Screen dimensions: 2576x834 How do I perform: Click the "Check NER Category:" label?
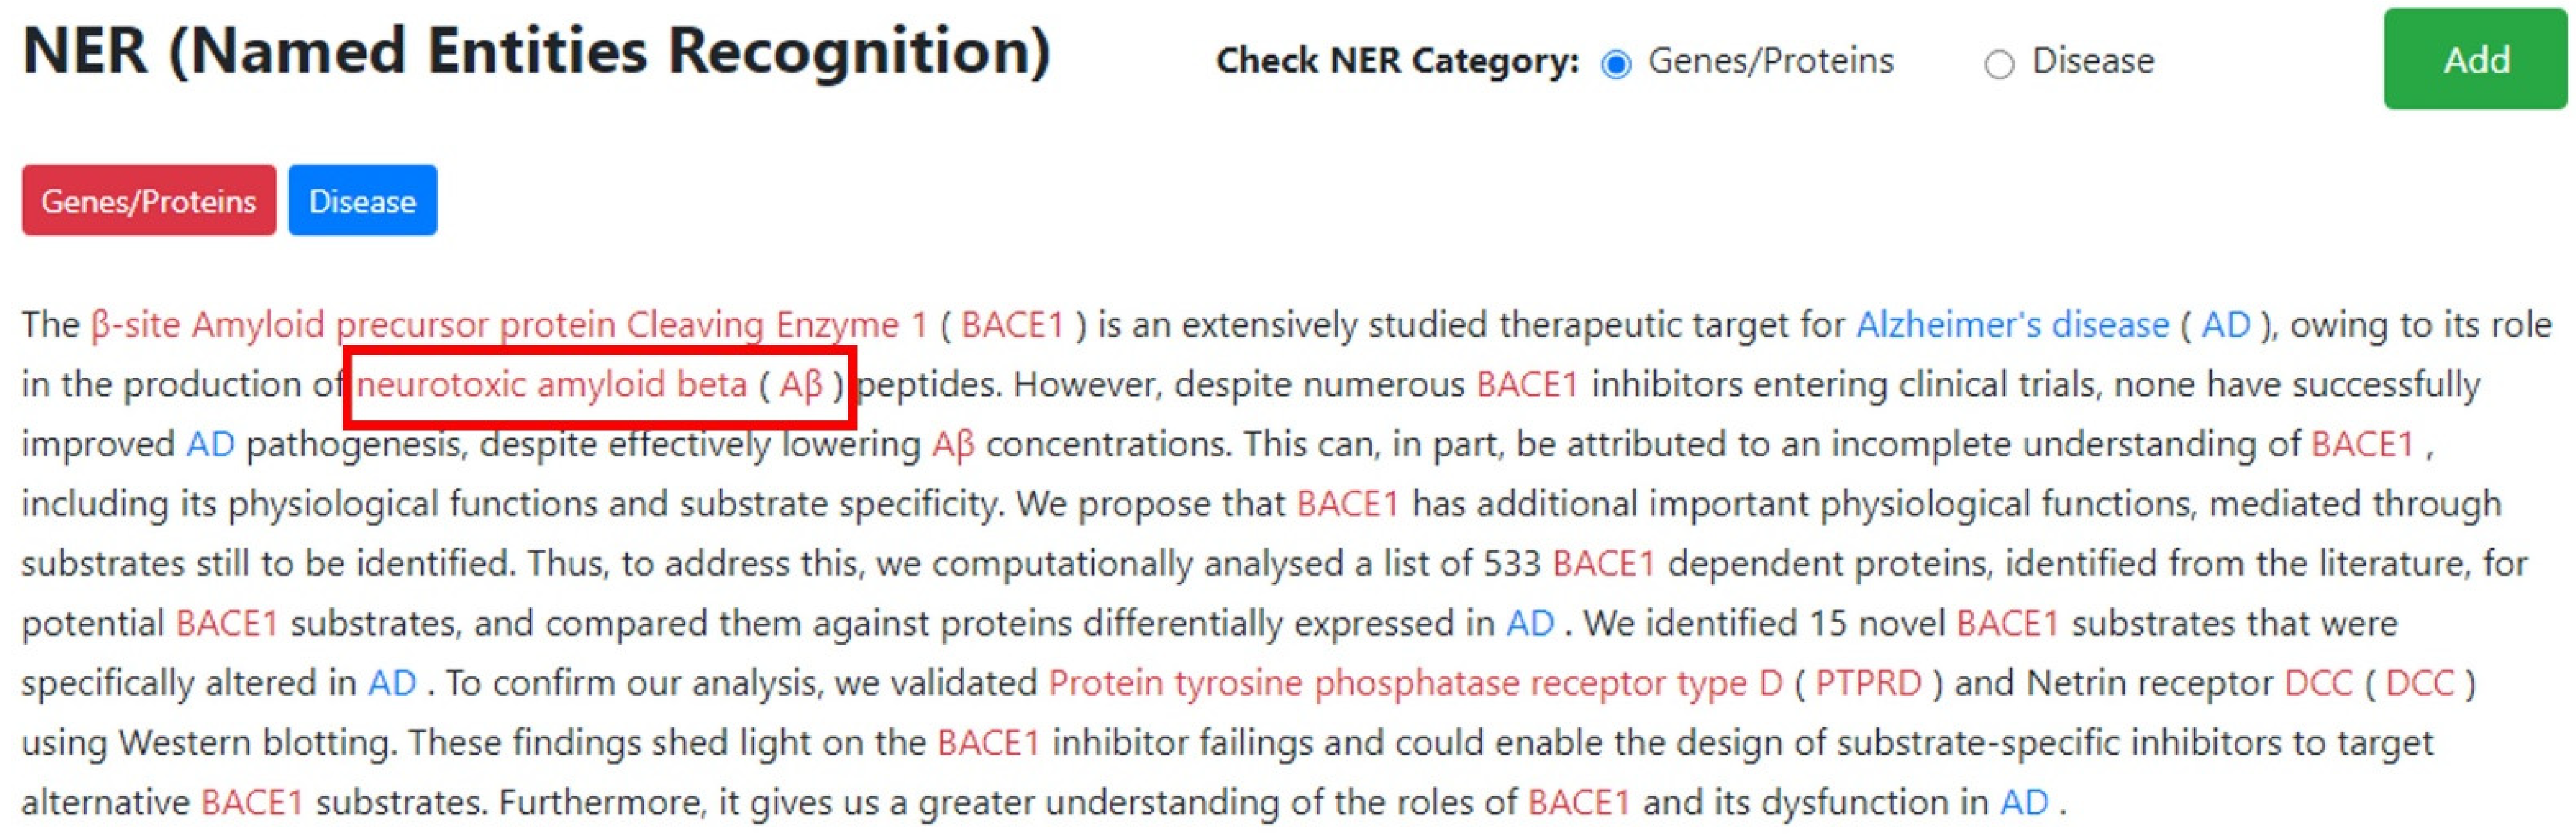[1396, 61]
